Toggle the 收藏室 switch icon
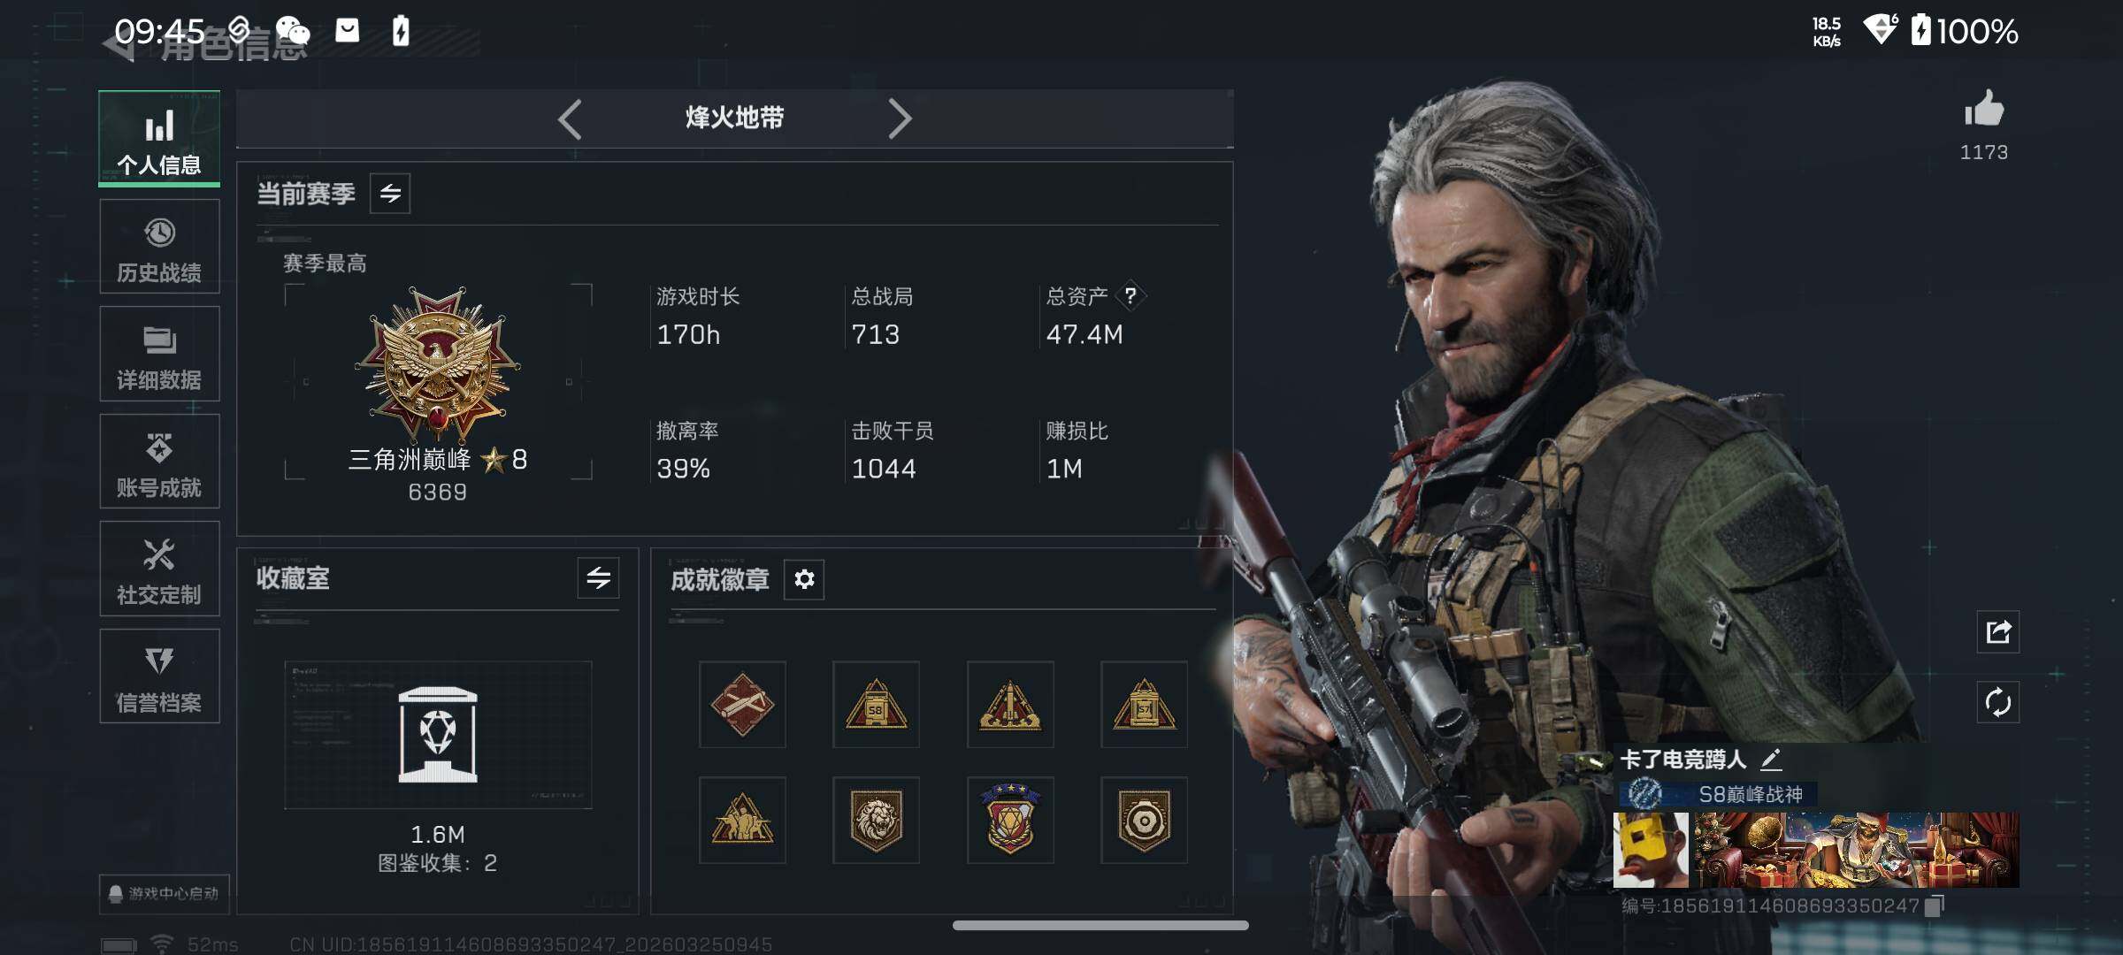 (x=599, y=578)
